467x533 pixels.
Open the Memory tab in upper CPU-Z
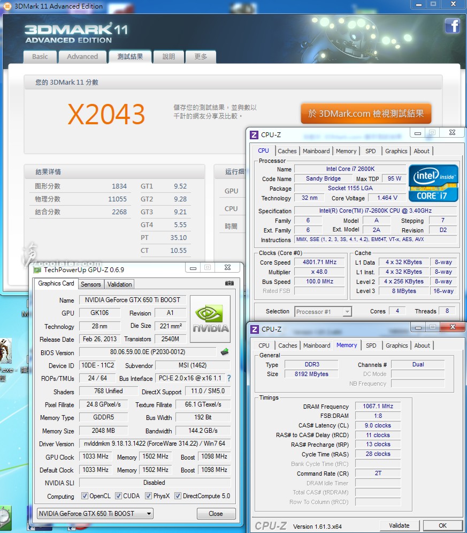point(346,151)
